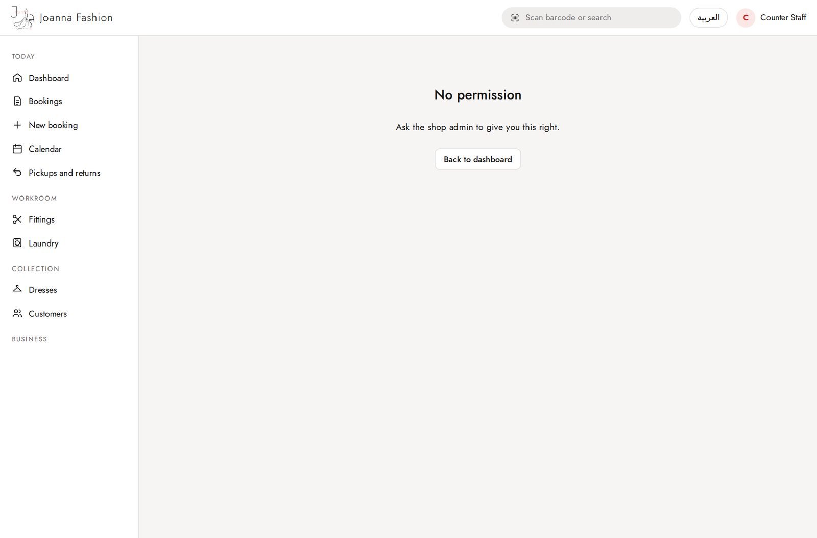817x538 pixels.
Task: Open Pickups and returns
Action: [x=69, y=173]
